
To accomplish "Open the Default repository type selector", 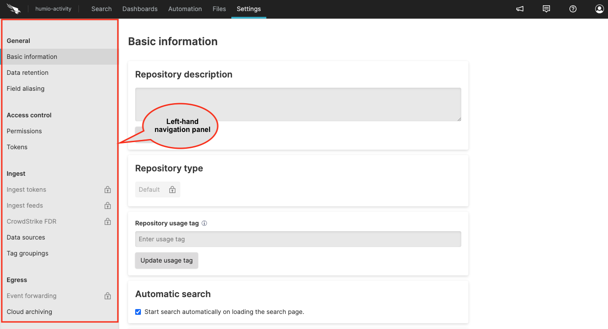I will (x=157, y=189).
